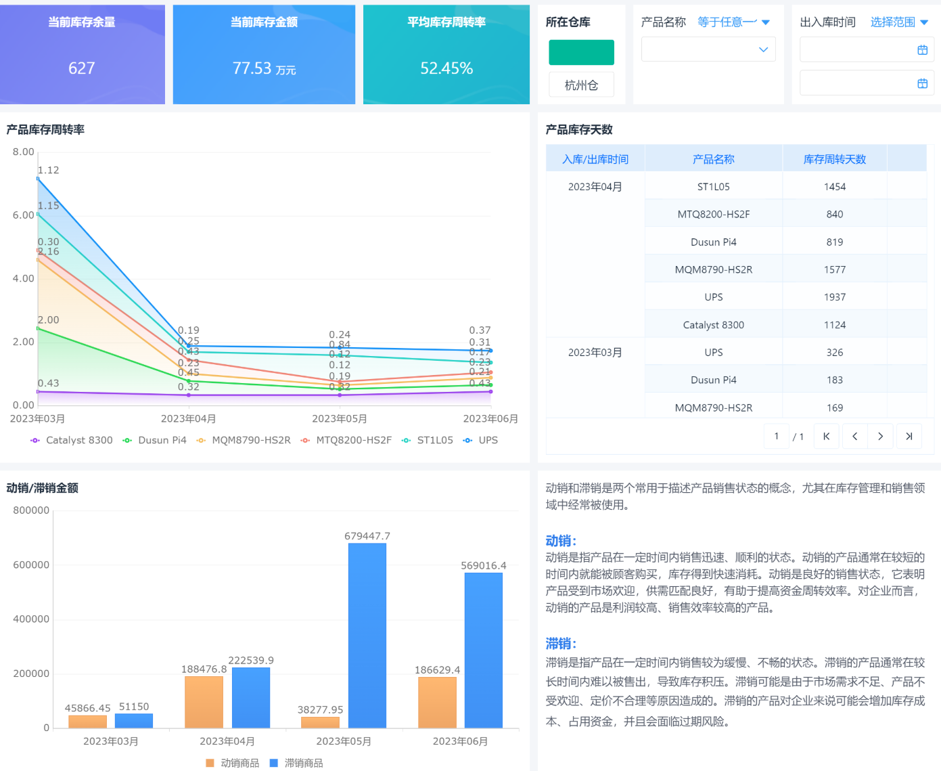Open the end date calendar picker

pos(922,83)
